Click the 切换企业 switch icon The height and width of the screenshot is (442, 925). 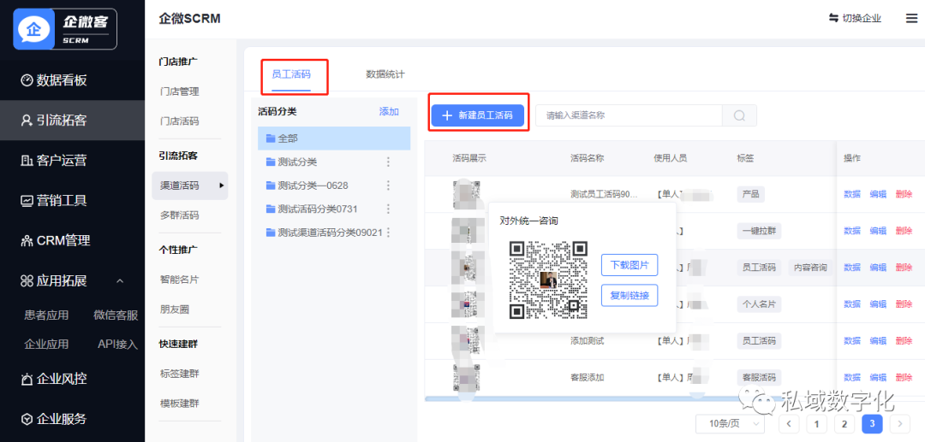pos(833,18)
